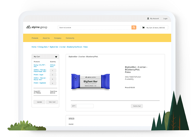Collapse the My Cart panel arrow
The height and width of the screenshot is (137, 194).
tap(56, 57)
